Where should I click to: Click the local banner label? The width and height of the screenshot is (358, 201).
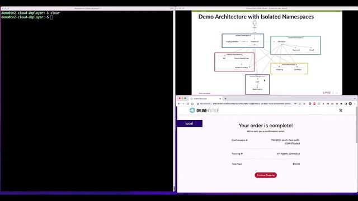pos(189,123)
